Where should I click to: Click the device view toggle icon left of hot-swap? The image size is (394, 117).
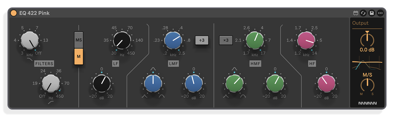[x=356, y=13]
